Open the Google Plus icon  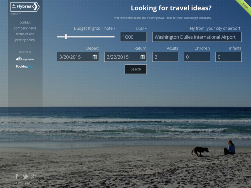pyautogui.click(x=34, y=176)
